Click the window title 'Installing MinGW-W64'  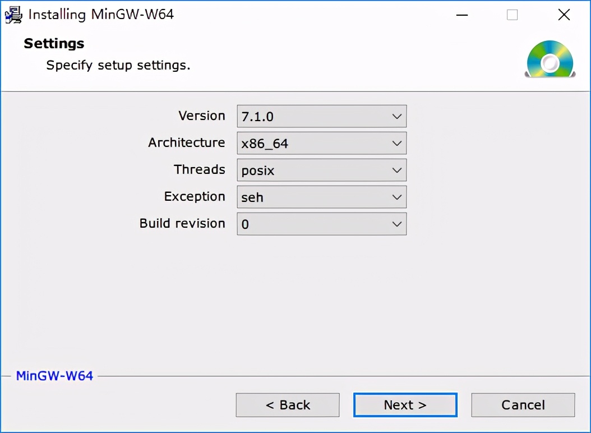(101, 15)
